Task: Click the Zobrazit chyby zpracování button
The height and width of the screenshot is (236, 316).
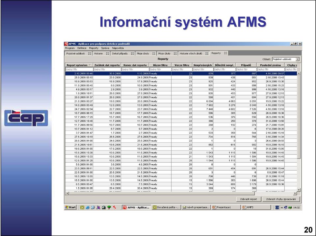Action: (281, 199)
